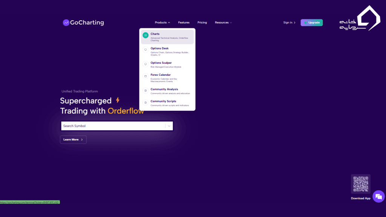Click the Download App QR code
The height and width of the screenshot is (217, 386).
(x=360, y=184)
